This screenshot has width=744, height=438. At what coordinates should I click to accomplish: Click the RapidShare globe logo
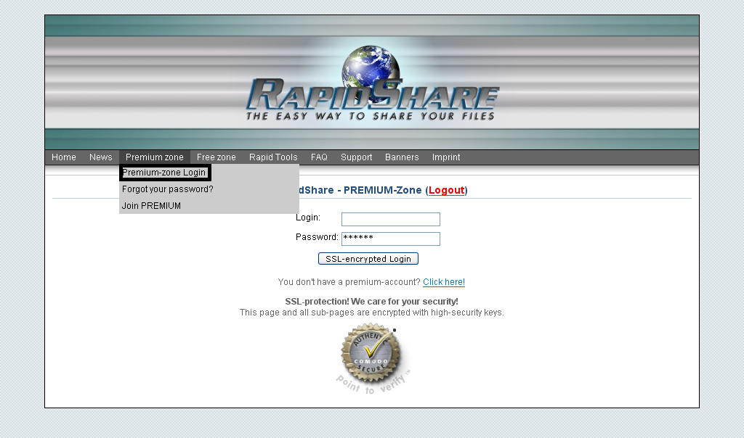tap(373, 84)
